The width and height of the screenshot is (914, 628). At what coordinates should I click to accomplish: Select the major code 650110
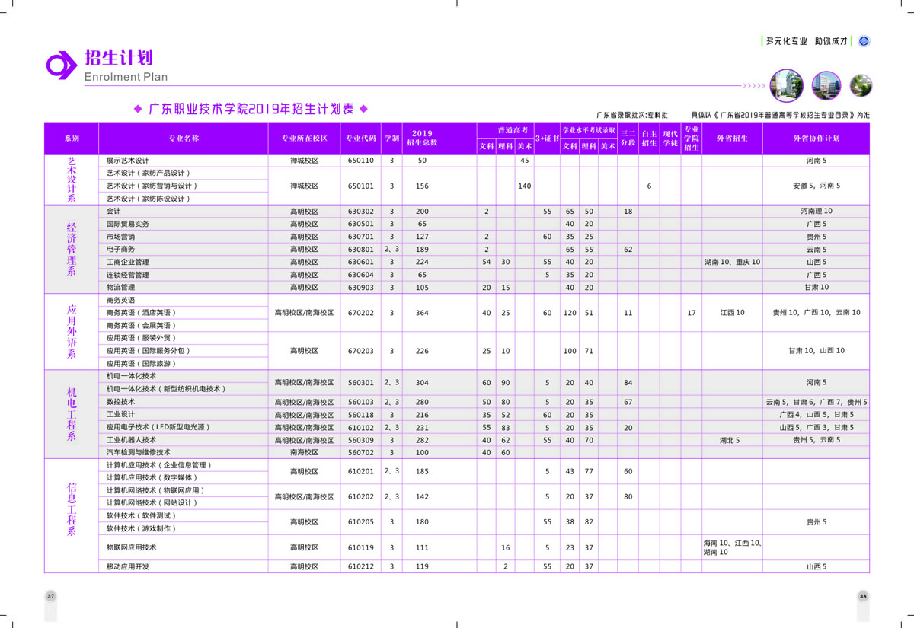coord(361,161)
